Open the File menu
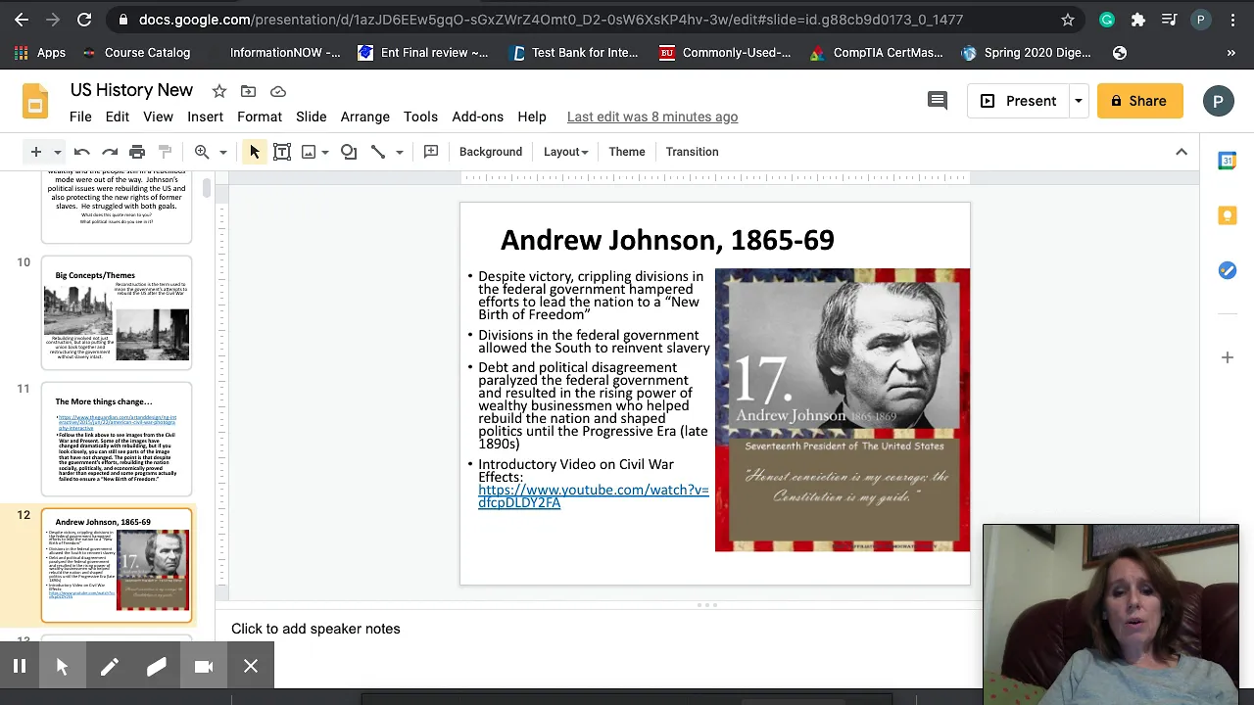Image resolution: width=1254 pixels, height=705 pixels. click(80, 117)
